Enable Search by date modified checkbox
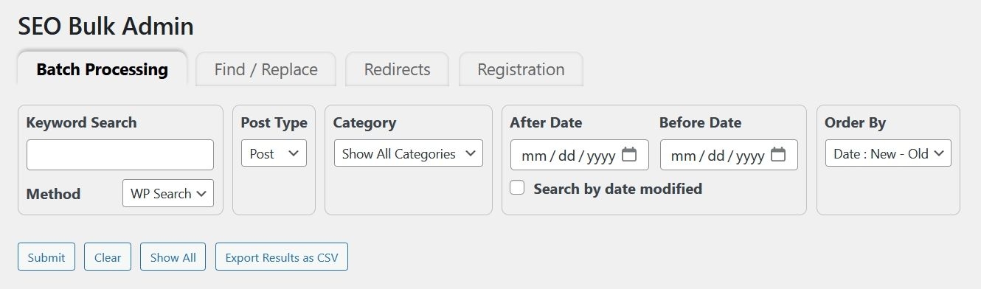Viewport: 981px width, 289px height. tap(518, 188)
